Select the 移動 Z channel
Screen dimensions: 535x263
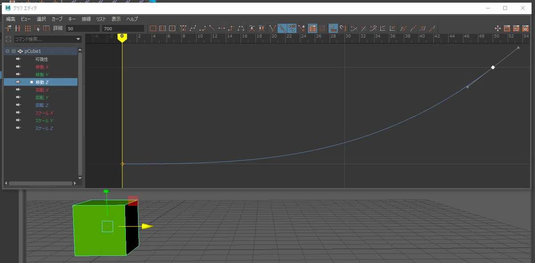[41, 82]
